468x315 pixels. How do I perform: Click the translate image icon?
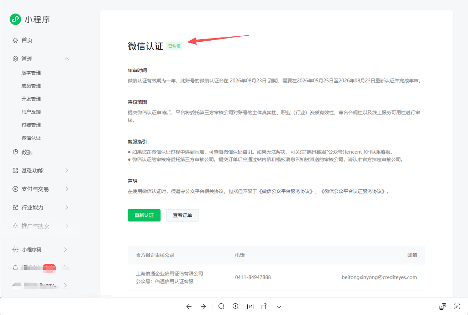[x=443, y=306]
